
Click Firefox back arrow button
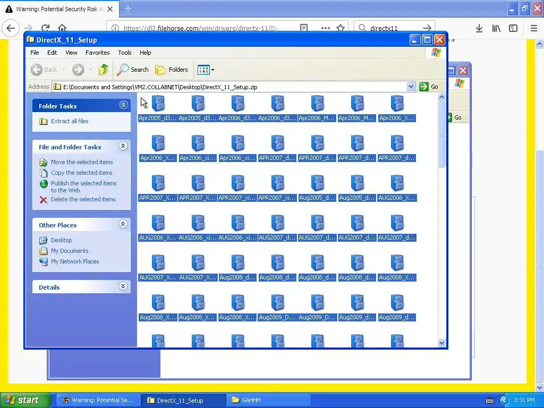coord(11,28)
